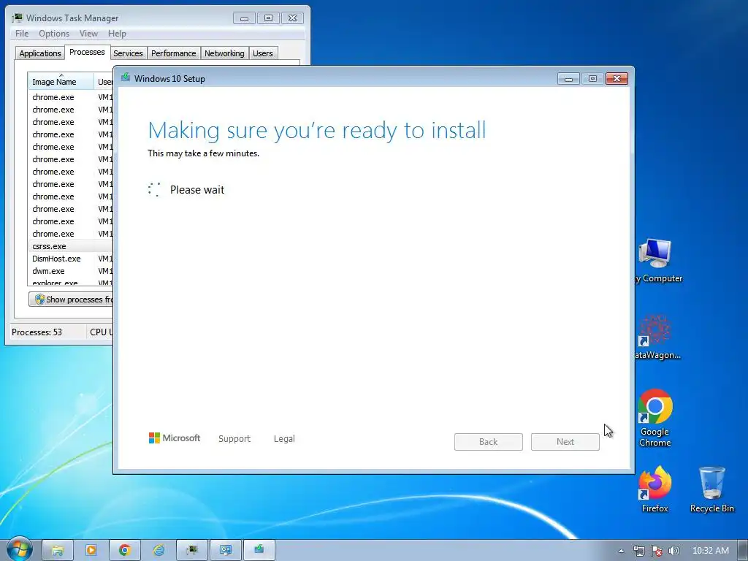Open the Legal link in Setup
748x561 pixels.
coord(284,438)
